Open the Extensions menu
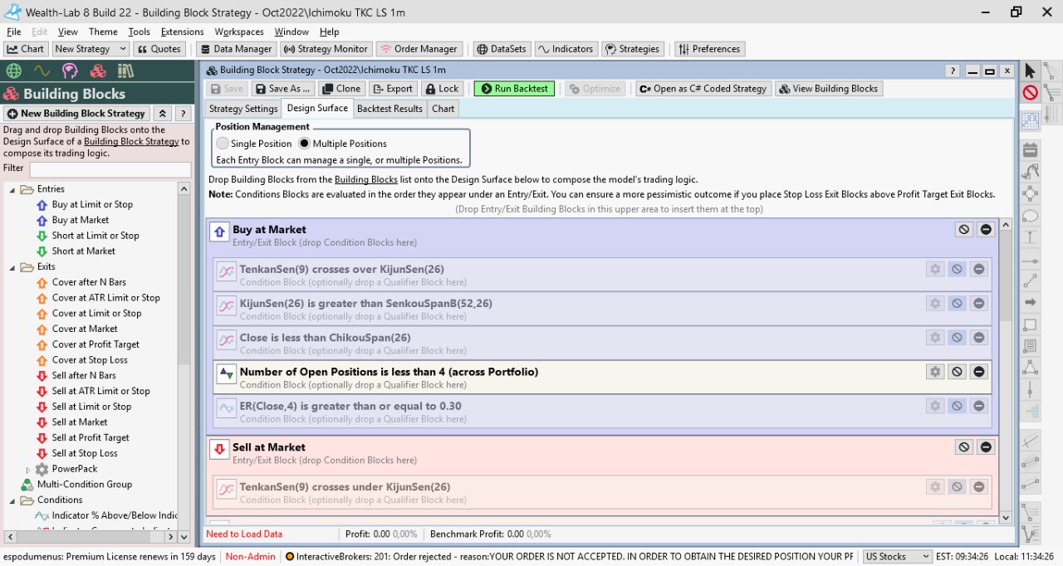This screenshot has width=1063, height=566. 182,32
